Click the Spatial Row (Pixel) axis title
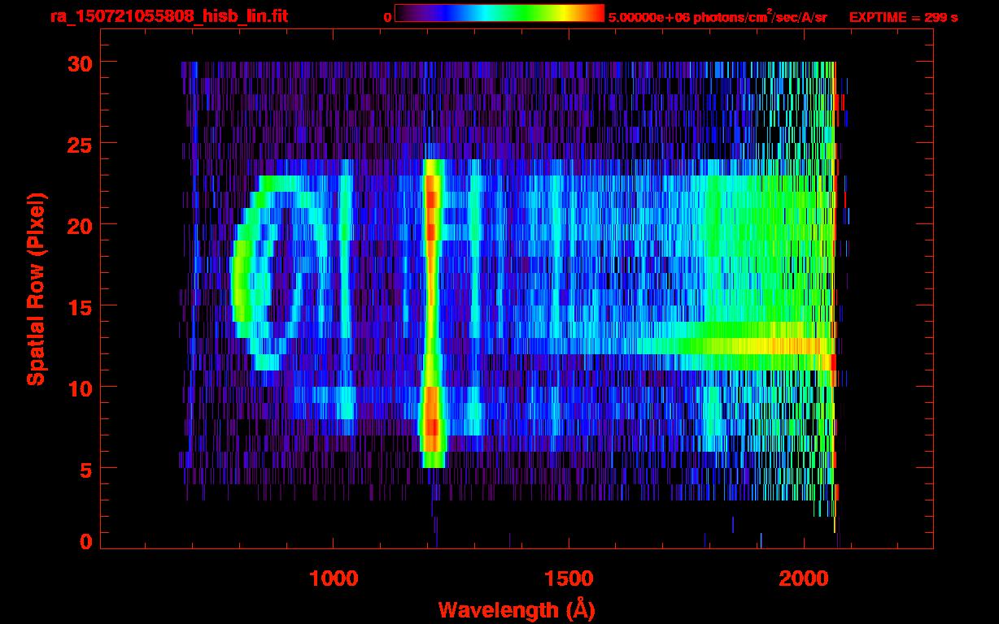The width and height of the screenshot is (999, 624). [36, 288]
